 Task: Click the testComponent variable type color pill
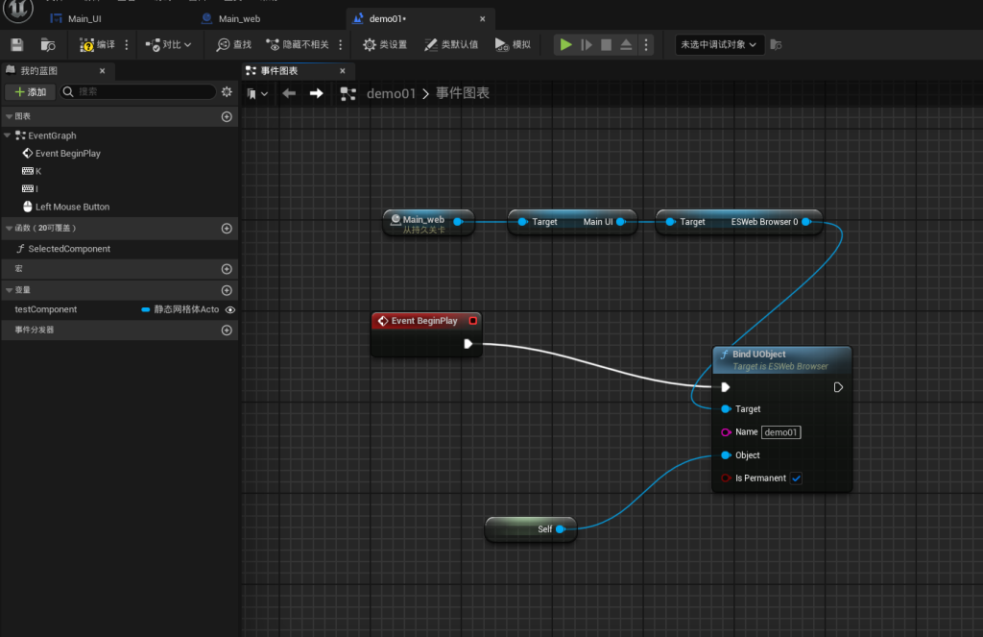[x=146, y=309]
